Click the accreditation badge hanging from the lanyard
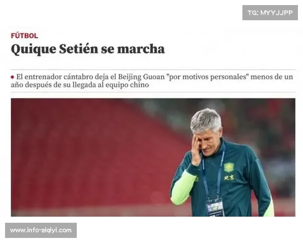303x243 pixels. pos(215,208)
